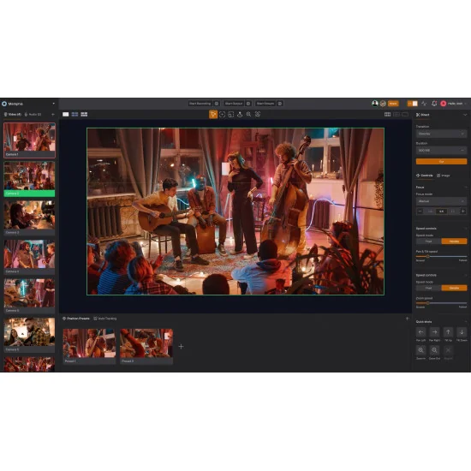471x471 pixels.
Task: Select Fixed in Pan & Tilt speed mode
Action: 429,241
